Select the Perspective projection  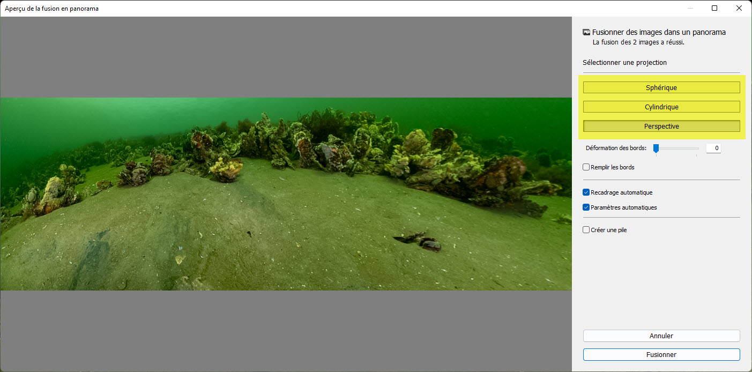pos(661,127)
